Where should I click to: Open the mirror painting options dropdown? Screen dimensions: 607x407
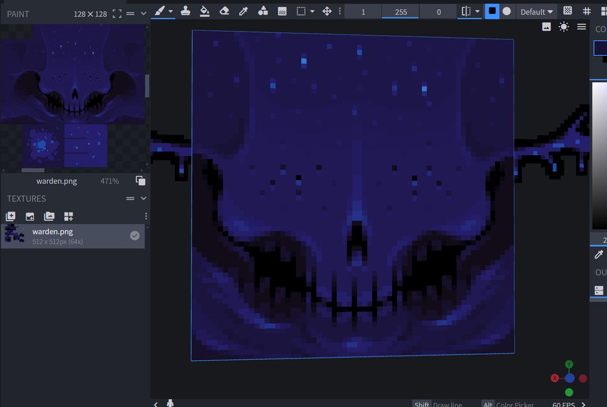pos(477,12)
